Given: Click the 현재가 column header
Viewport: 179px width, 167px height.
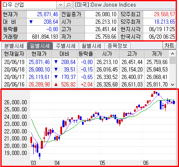Looking at the screenshot, I should point(39,54).
